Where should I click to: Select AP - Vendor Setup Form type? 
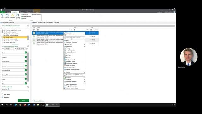pos(9,42)
